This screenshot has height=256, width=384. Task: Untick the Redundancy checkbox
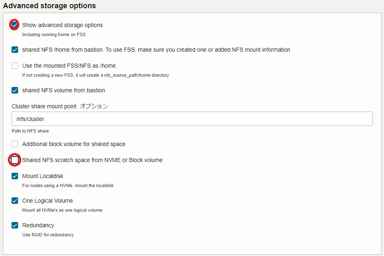coord(15,225)
